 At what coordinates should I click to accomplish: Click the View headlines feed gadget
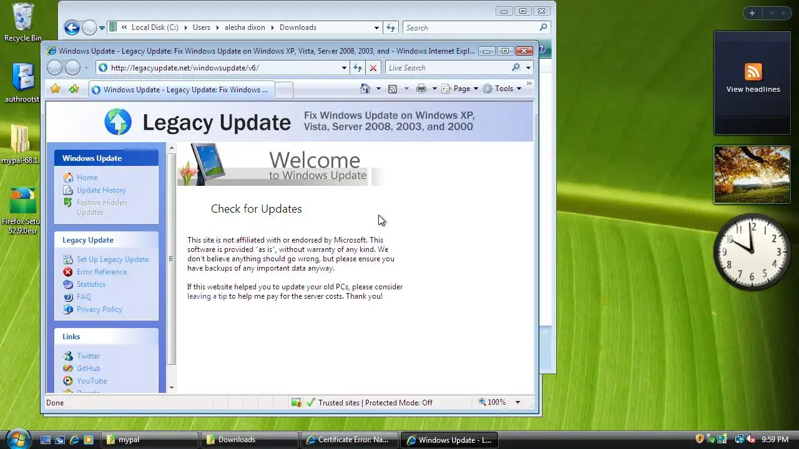(752, 83)
